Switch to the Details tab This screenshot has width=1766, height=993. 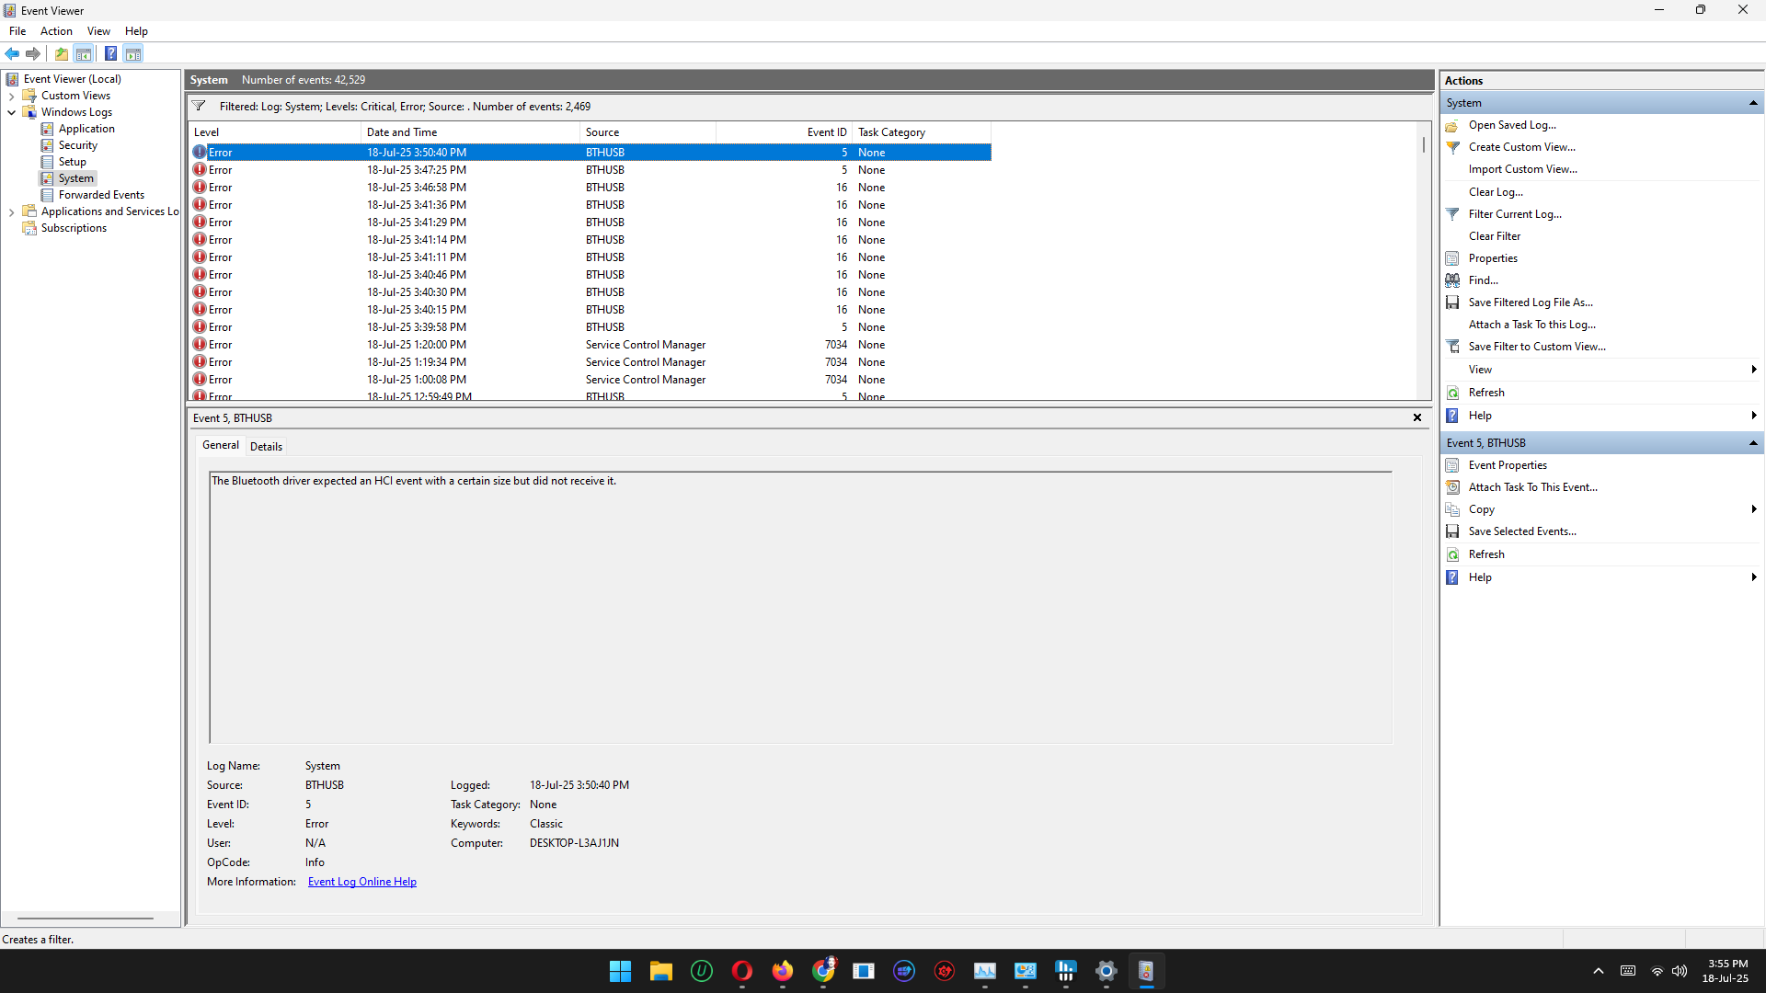point(266,447)
